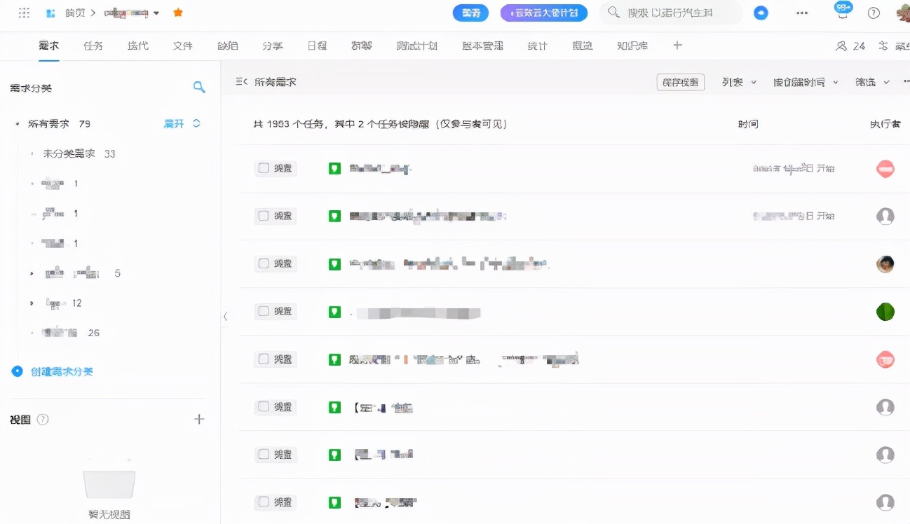The width and height of the screenshot is (910, 524).
Task: Open the 列表 view dropdown
Action: 737,81
